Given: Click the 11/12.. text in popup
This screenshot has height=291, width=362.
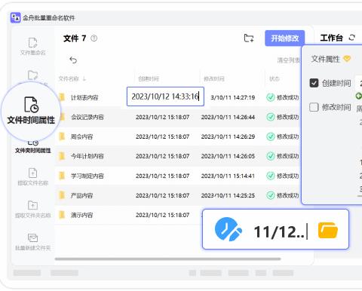Looking at the screenshot, I should coord(279,231).
